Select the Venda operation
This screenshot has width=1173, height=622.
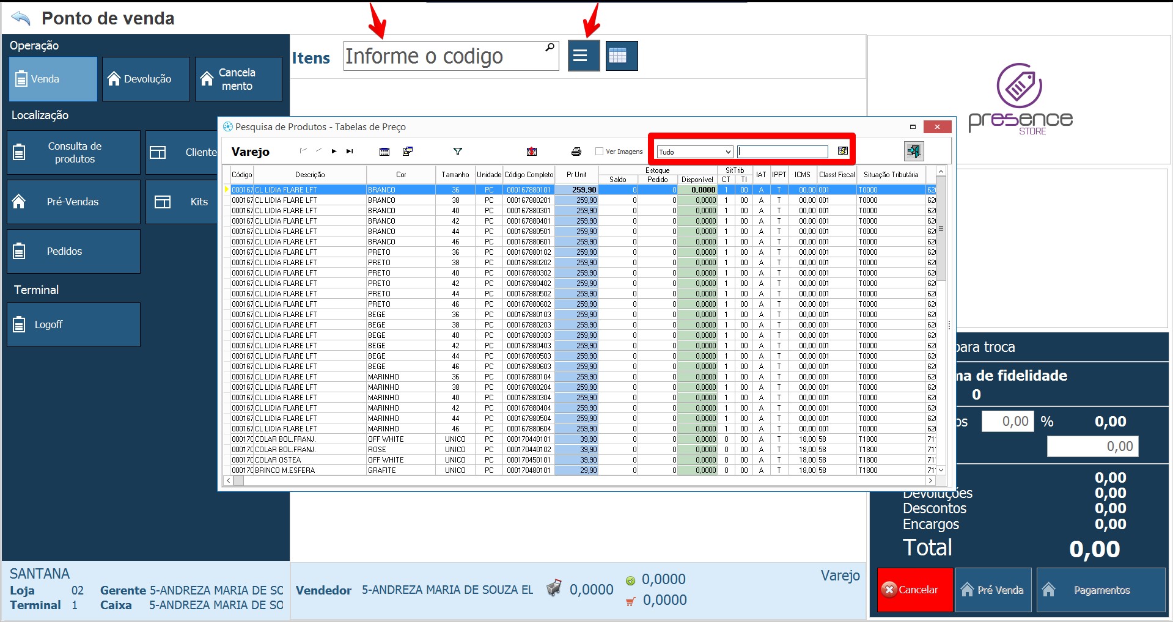click(53, 79)
